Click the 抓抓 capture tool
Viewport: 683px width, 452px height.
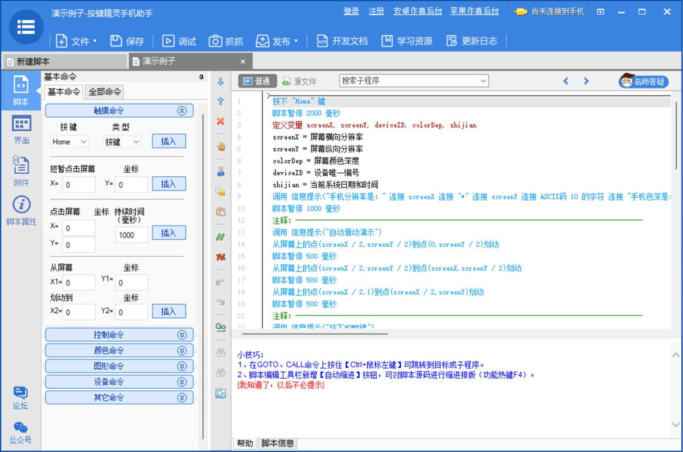[226, 41]
